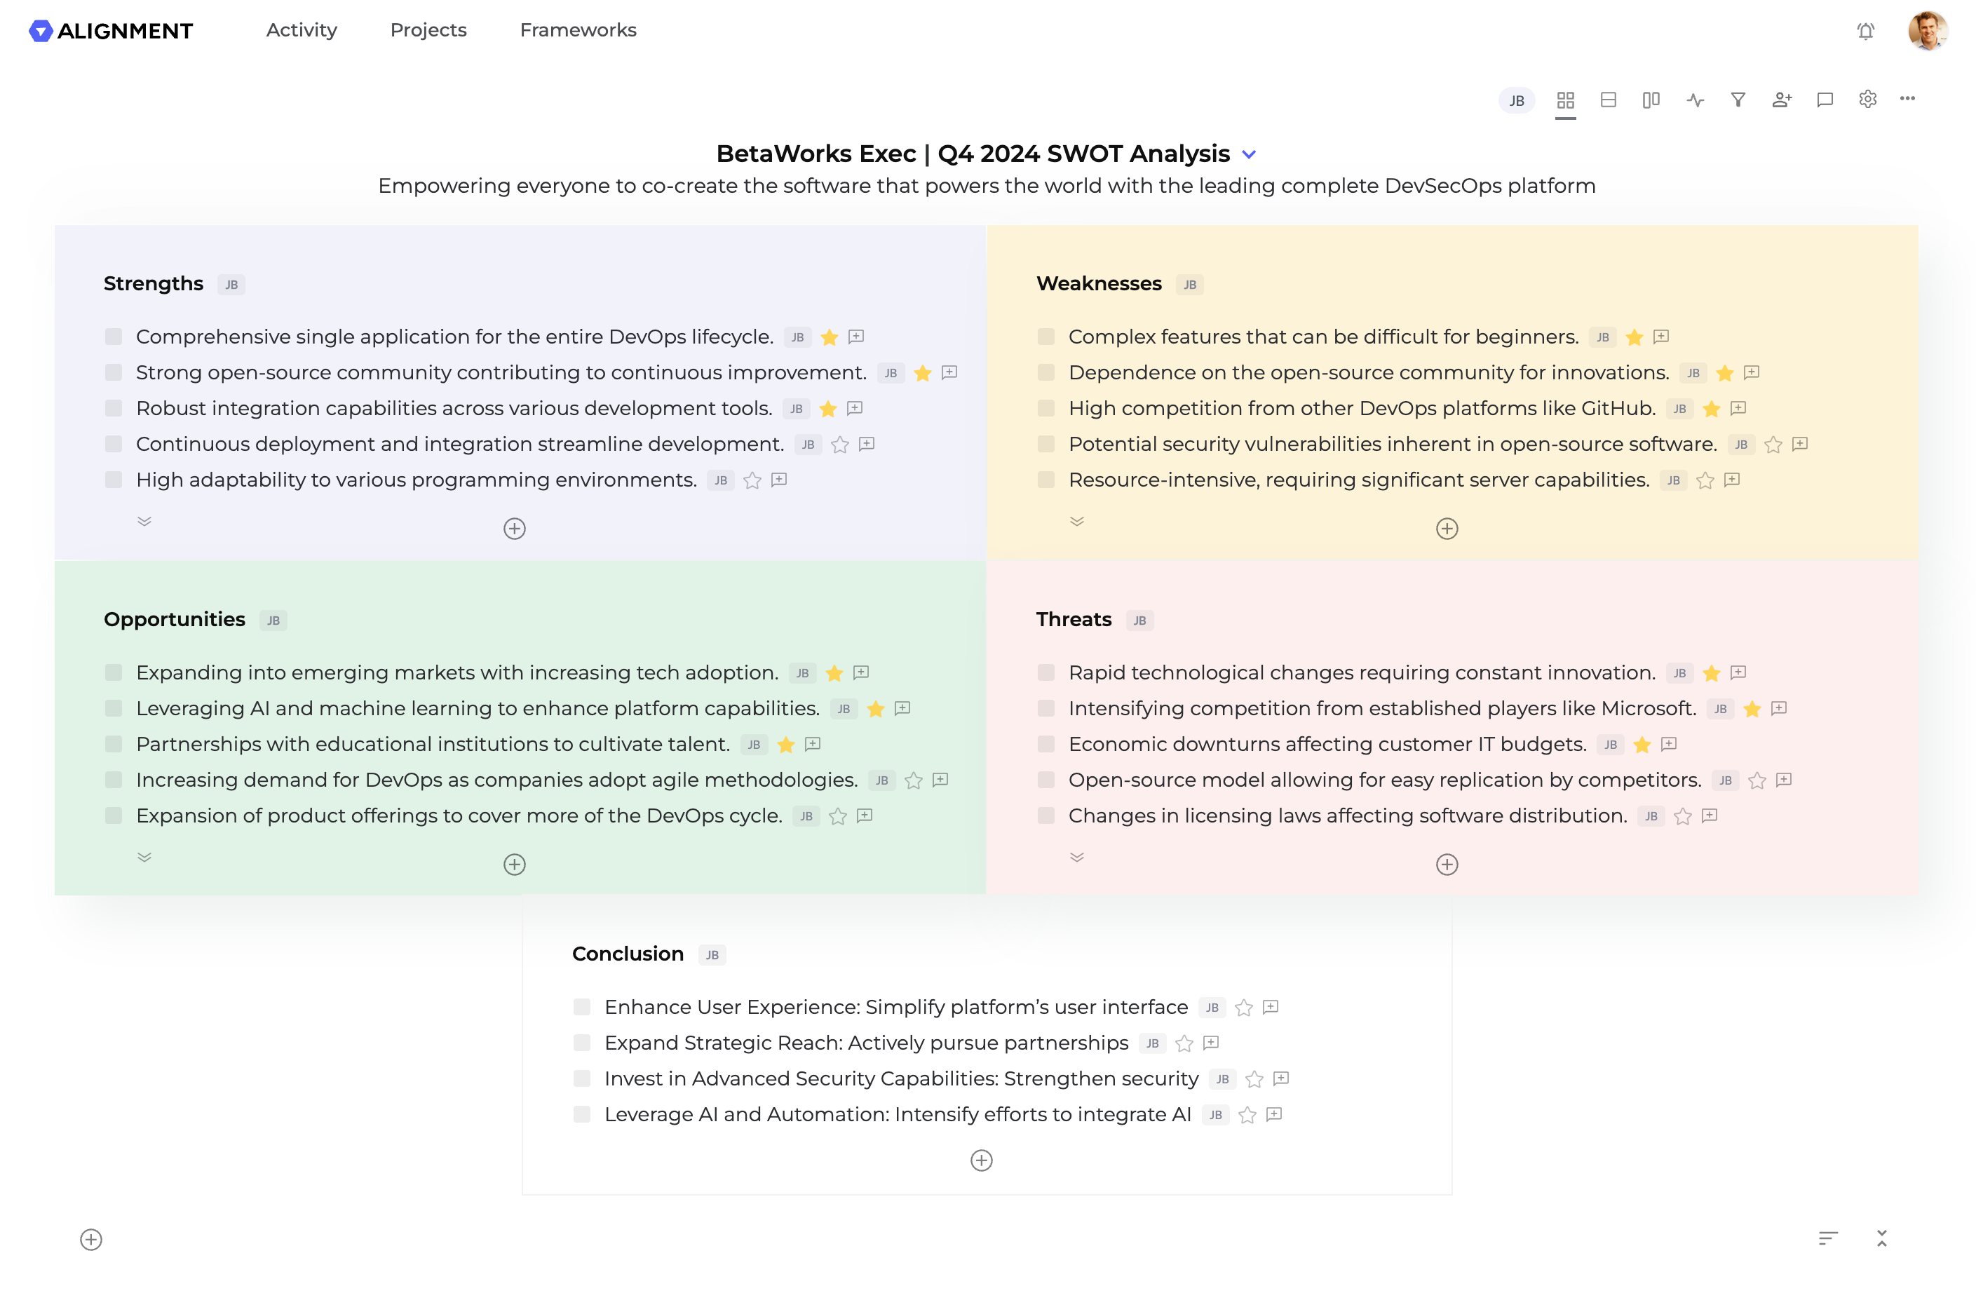Go to the Projects tab

428,30
